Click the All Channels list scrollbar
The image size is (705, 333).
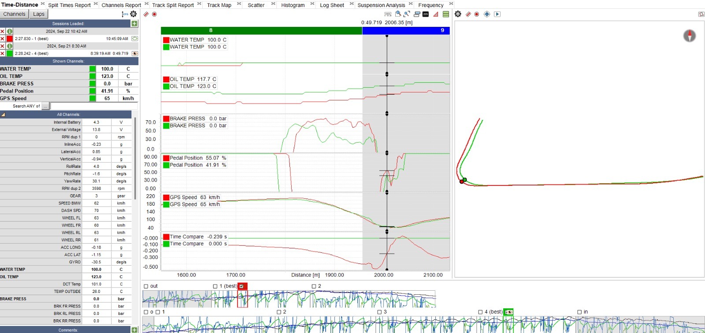click(x=135, y=159)
